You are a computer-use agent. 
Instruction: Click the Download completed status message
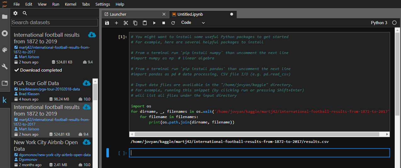pyautogui.click(x=38, y=70)
